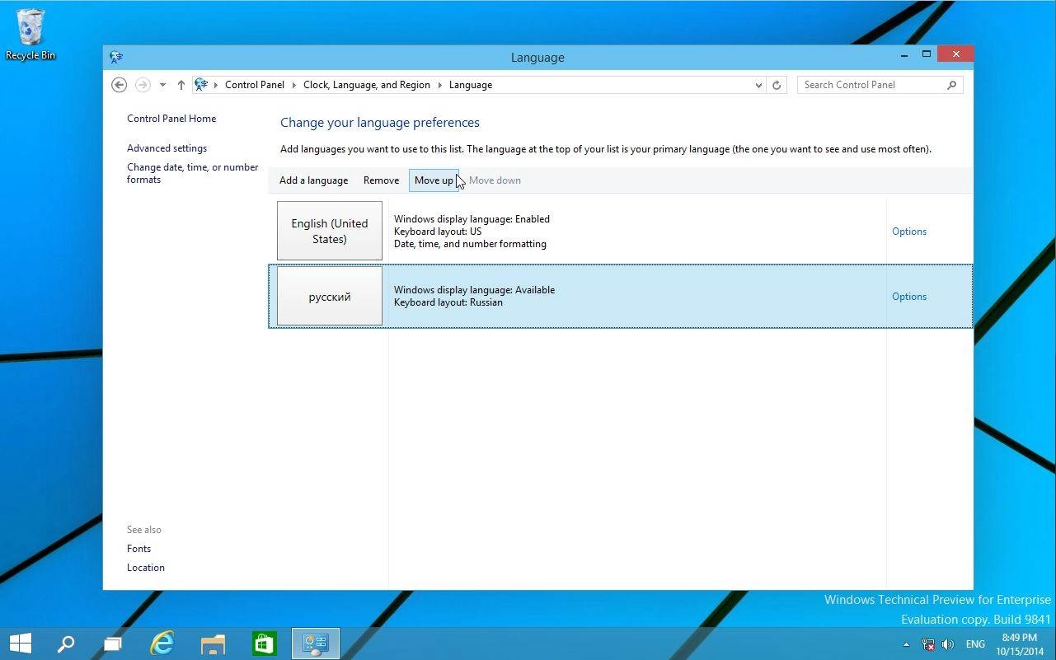This screenshot has height=660, width=1056.
Task: Click the Control Panel icon in address bar
Action: 201,85
